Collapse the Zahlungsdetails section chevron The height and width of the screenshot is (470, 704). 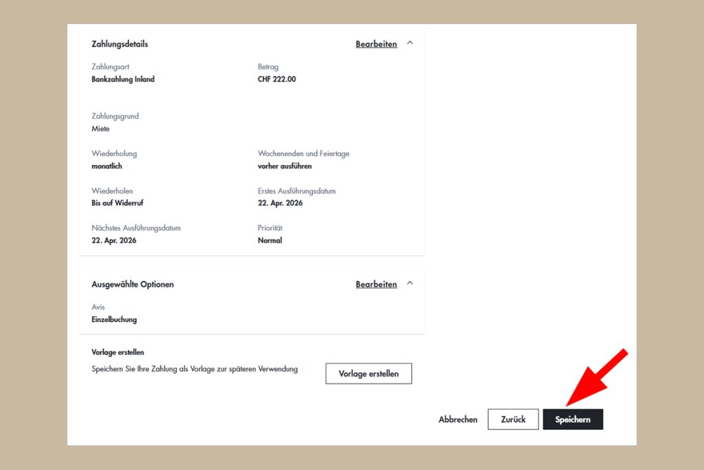[x=410, y=43]
